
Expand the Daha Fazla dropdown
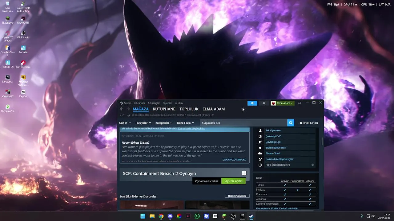[185, 123]
